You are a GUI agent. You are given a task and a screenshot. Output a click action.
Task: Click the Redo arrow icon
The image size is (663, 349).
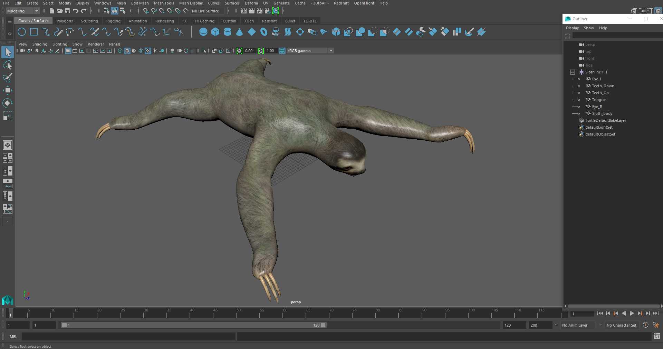click(x=84, y=11)
